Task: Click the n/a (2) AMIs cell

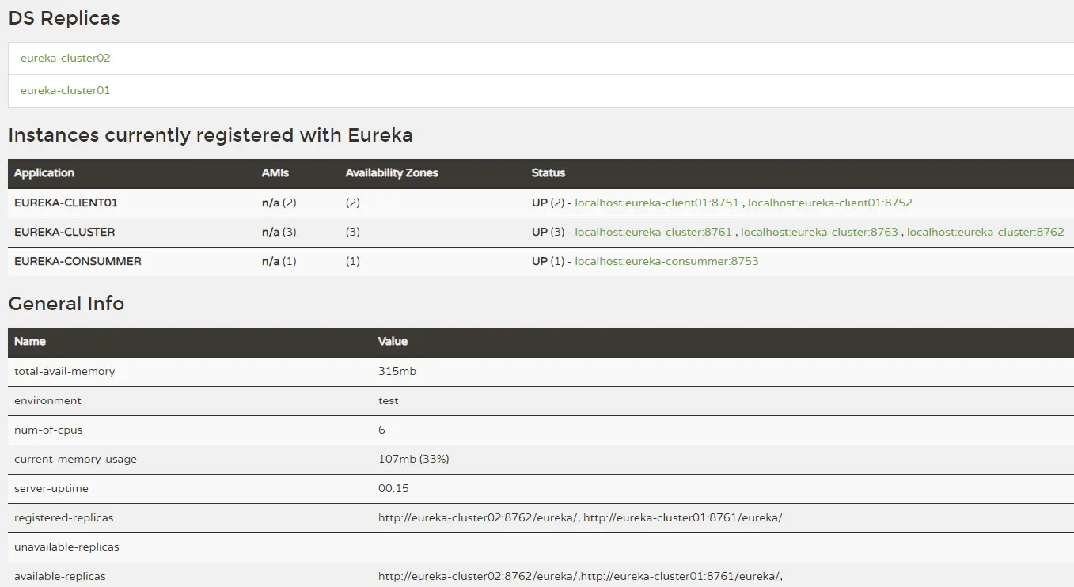Action: pyautogui.click(x=279, y=203)
